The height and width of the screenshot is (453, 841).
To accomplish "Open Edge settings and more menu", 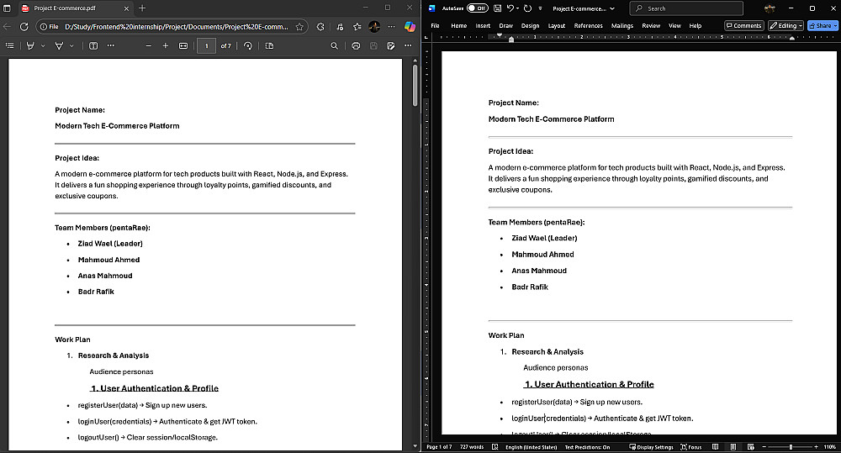I will (x=392, y=26).
